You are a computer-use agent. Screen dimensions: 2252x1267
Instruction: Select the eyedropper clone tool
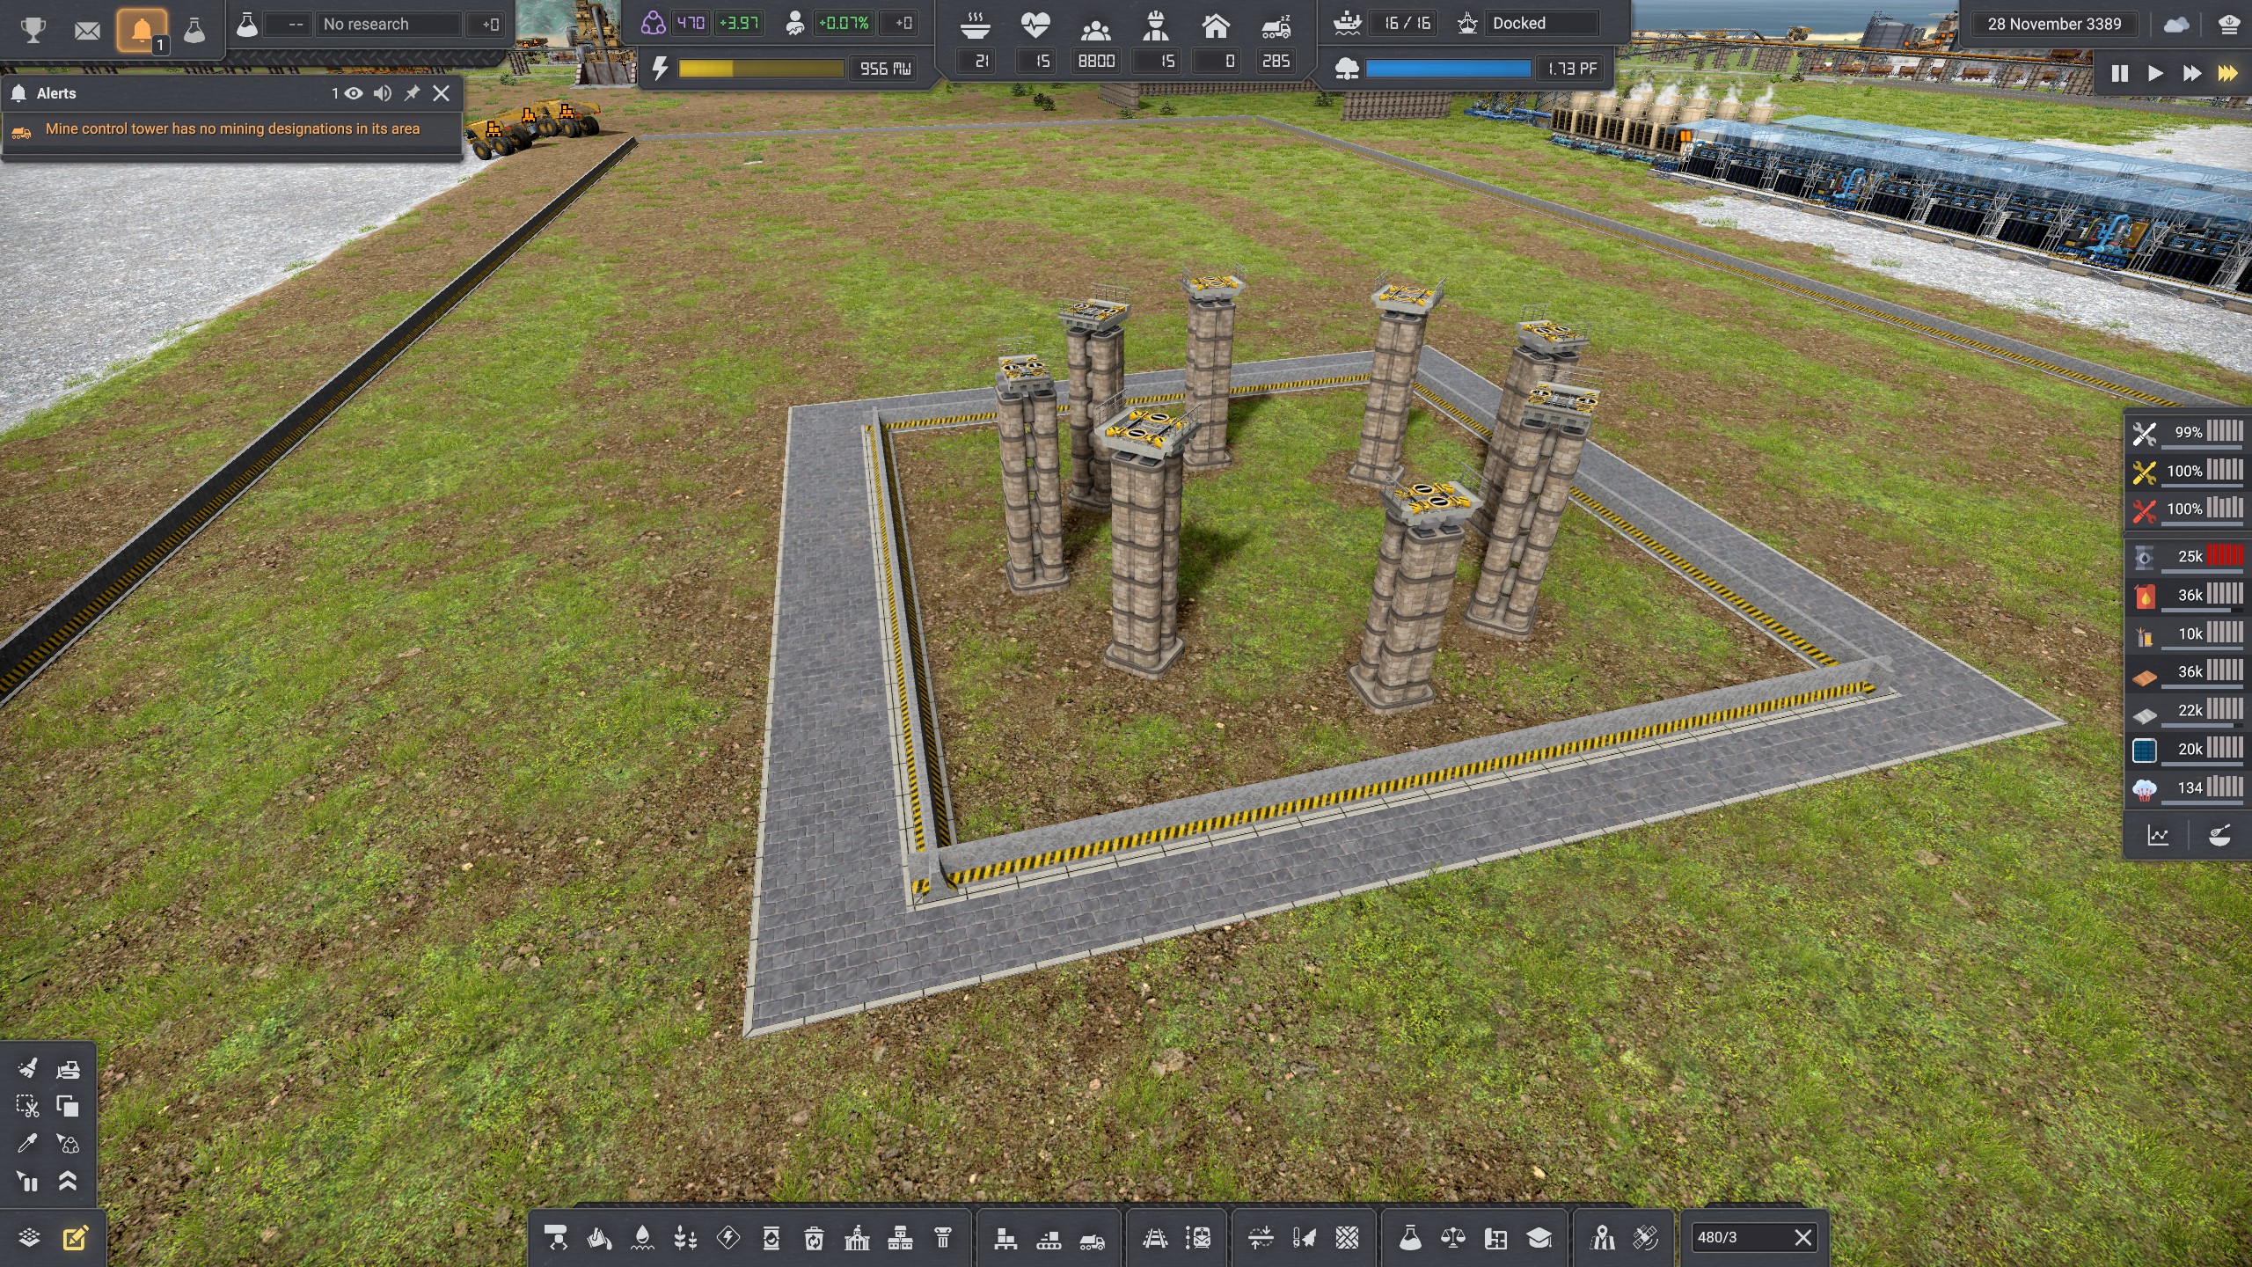pyautogui.click(x=28, y=1144)
